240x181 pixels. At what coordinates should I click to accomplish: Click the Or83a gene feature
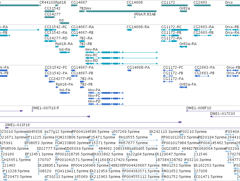183,11
